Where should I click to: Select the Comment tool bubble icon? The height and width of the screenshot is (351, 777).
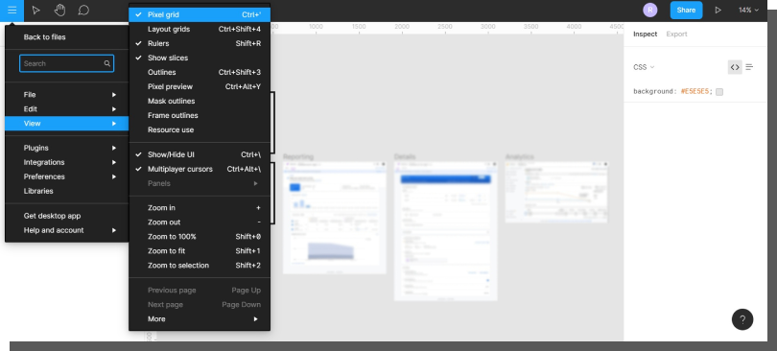coord(83,10)
